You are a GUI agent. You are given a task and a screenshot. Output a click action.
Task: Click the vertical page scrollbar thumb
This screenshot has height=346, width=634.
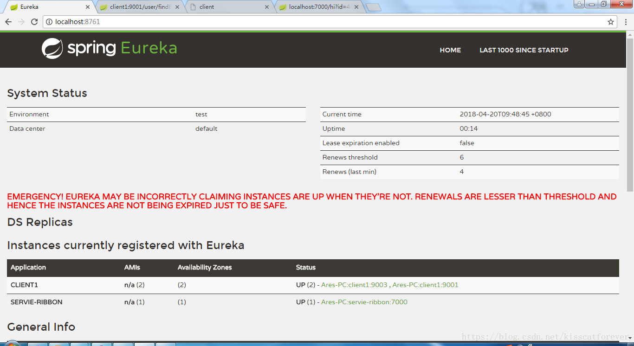(630, 115)
